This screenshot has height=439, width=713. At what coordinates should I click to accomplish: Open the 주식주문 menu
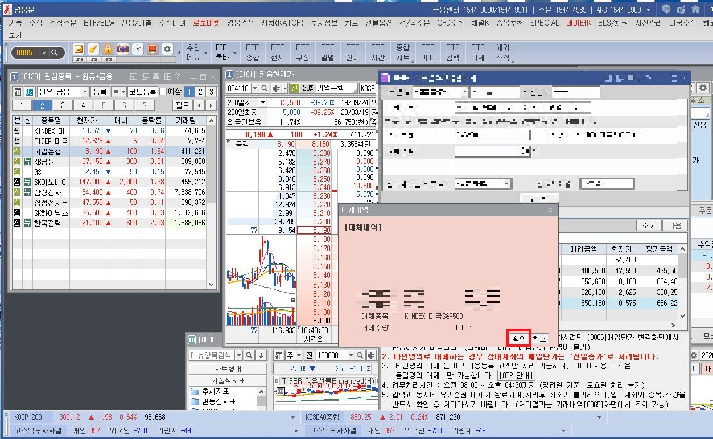[63, 23]
